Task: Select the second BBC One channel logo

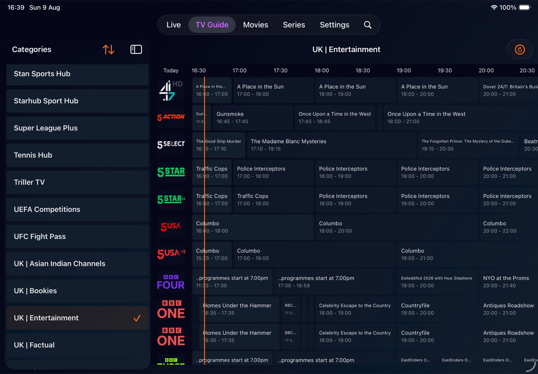Action: 171,336
